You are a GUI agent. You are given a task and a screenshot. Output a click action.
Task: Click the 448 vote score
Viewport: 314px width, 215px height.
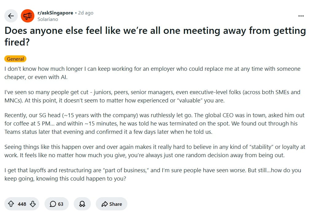point(22,204)
